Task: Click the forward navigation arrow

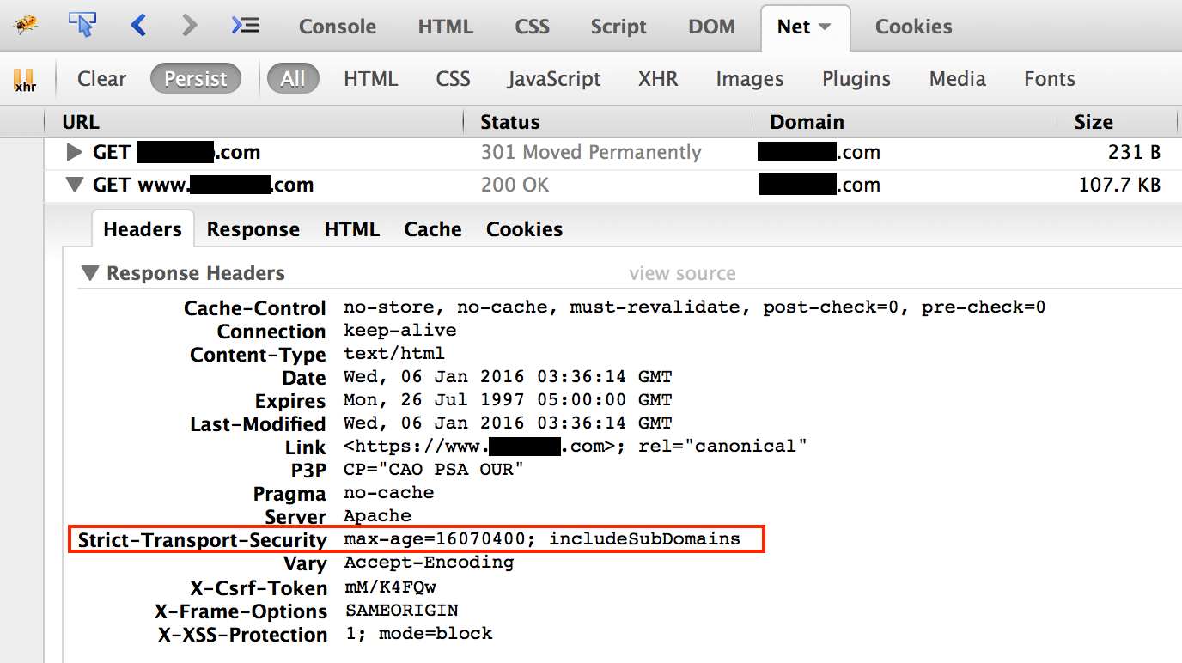Action: [188, 26]
